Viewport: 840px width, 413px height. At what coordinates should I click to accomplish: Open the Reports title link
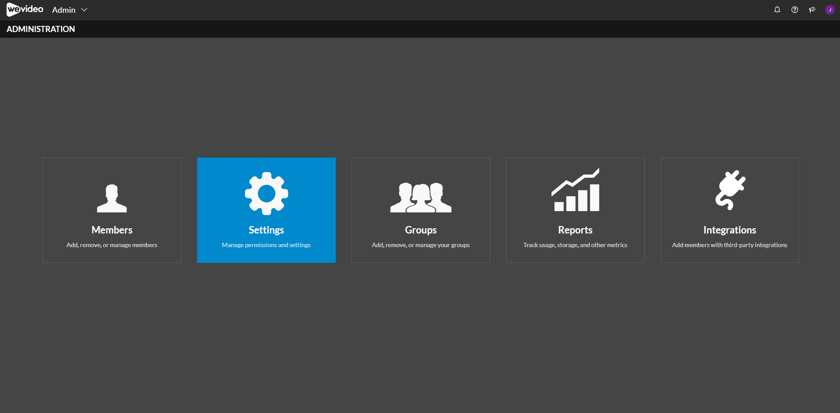pos(575,230)
